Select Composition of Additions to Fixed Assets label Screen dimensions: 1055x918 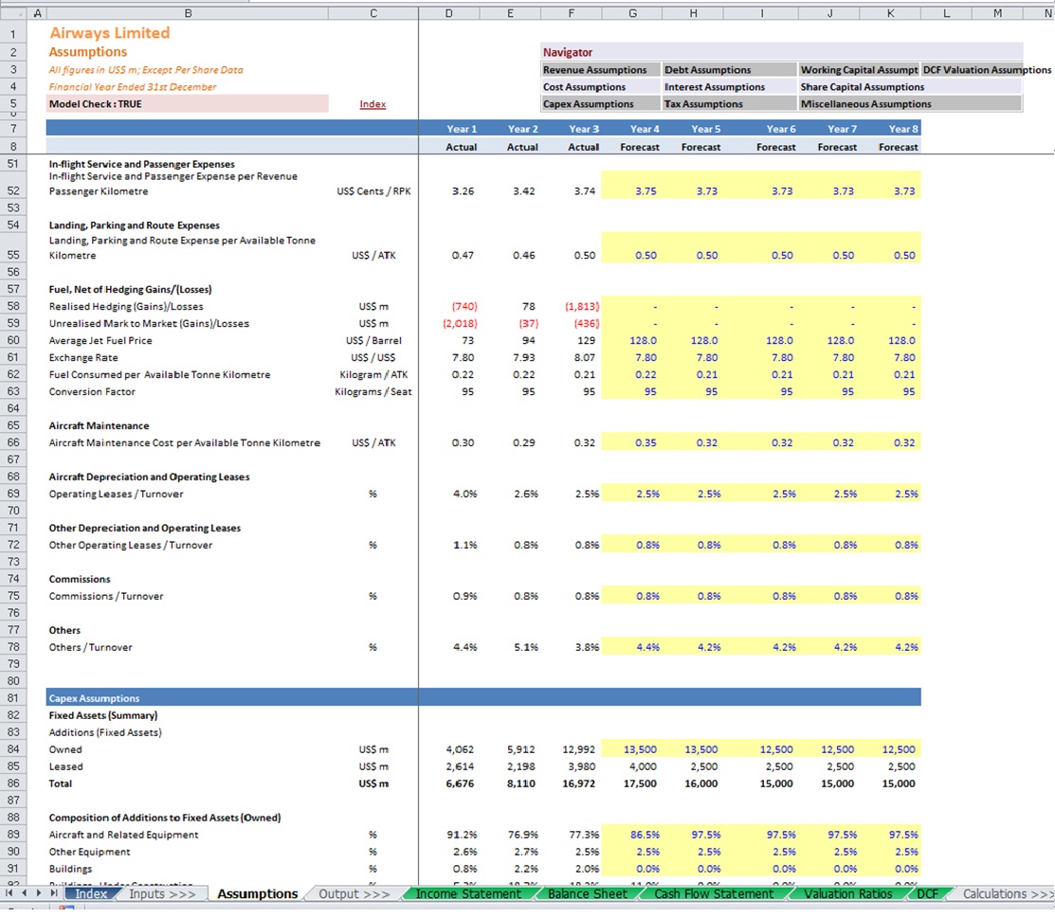point(165,818)
